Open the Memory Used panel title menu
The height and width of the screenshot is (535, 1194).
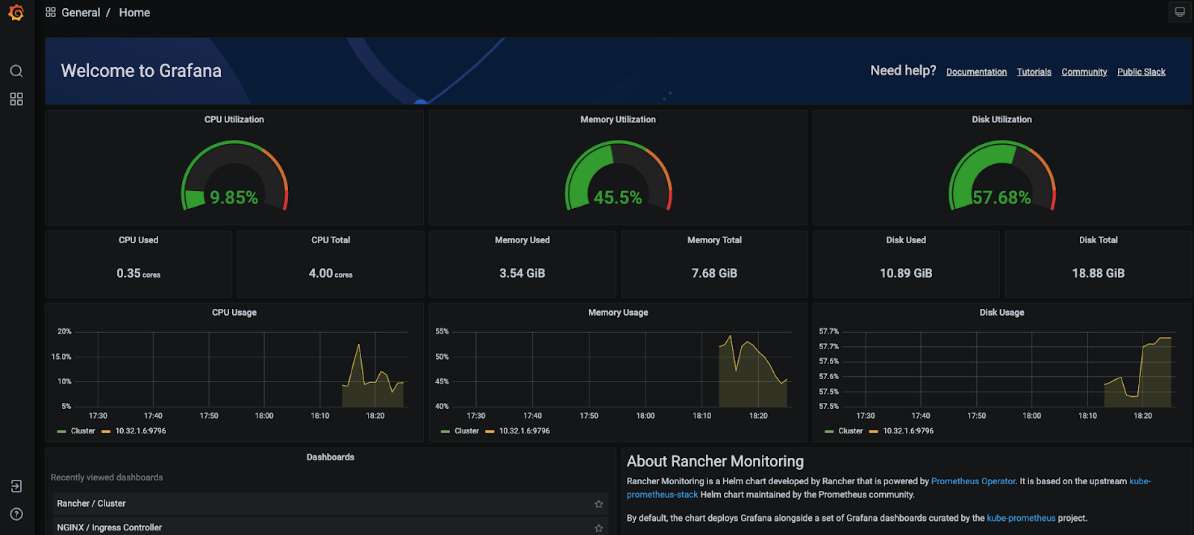[522, 240]
